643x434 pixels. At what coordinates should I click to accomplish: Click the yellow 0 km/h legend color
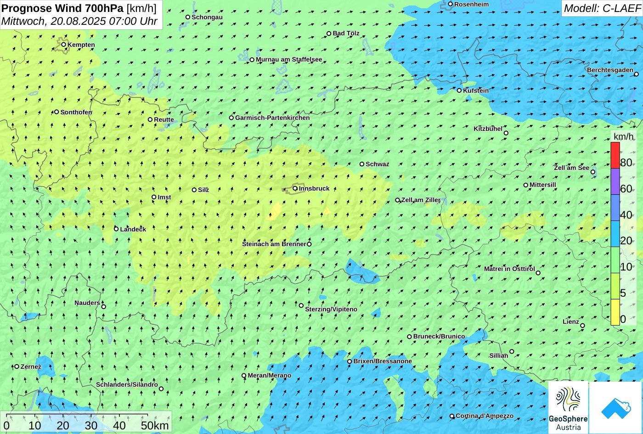click(x=615, y=312)
